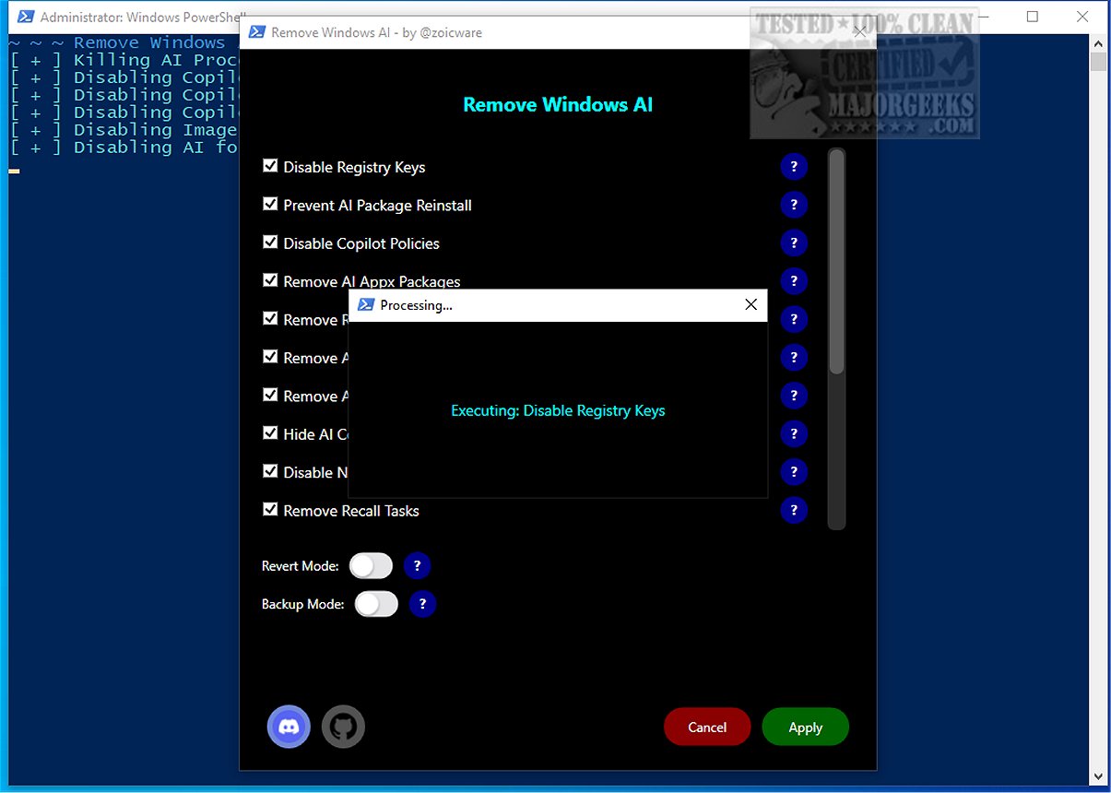Uncheck the Hide AI checkbox

[270, 432]
